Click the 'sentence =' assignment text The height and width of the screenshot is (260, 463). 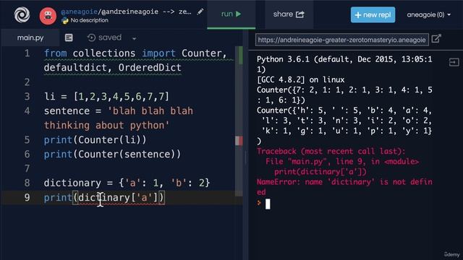72,110
